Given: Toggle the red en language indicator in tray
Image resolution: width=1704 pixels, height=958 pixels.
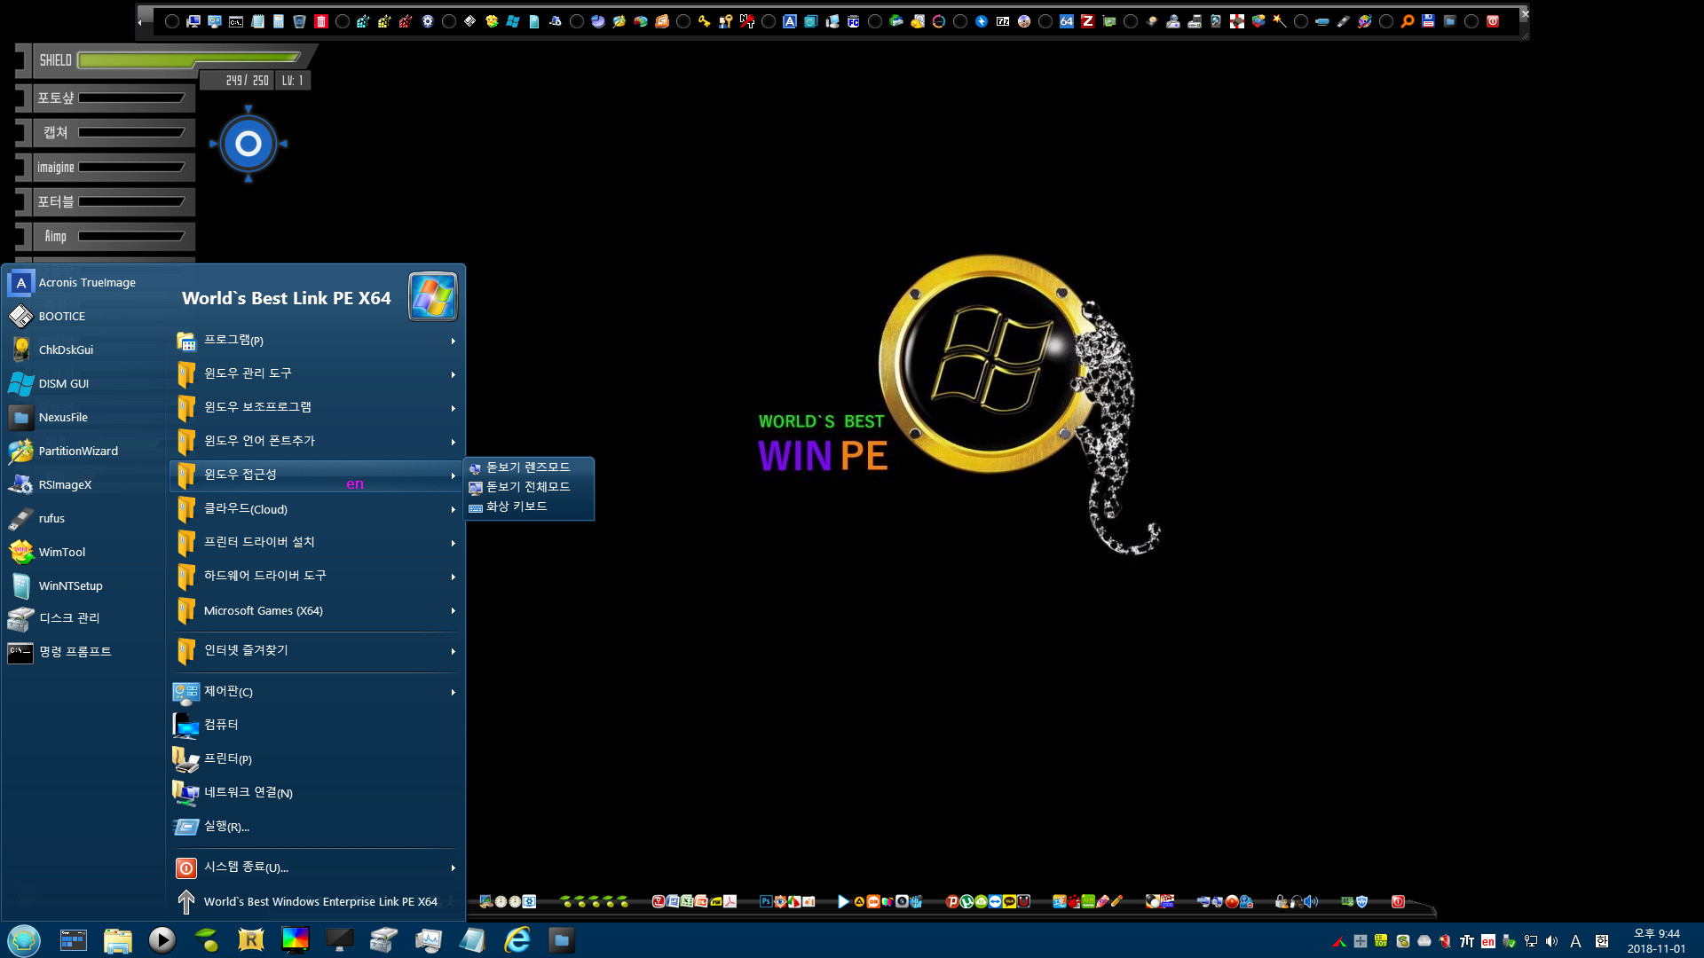Looking at the screenshot, I should point(1488,941).
